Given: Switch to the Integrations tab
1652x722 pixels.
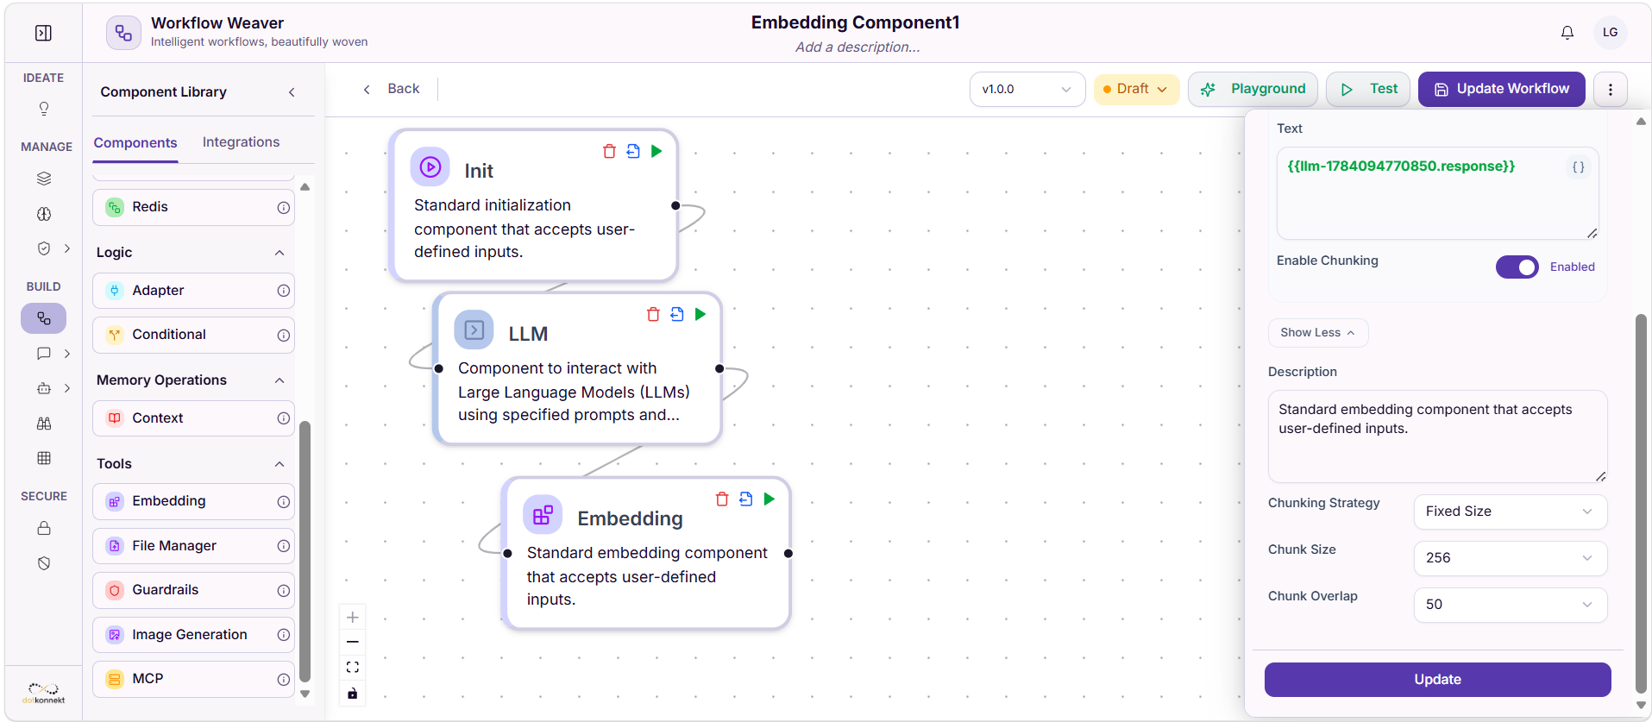Looking at the screenshot, I should pyautogui.click(x=241, y=142).
